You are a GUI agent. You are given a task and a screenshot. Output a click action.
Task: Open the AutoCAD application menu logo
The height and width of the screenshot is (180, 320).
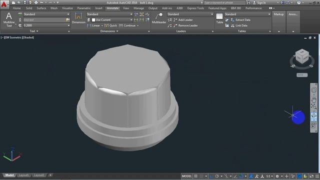coord(4,4)
